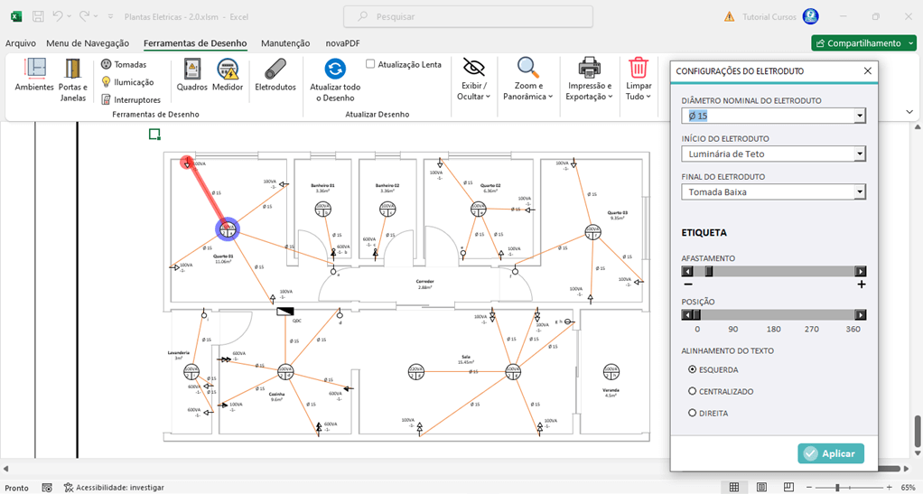Open the Limpar Tudo trash menu
The image size is (923, 494).
coord(639,80)
